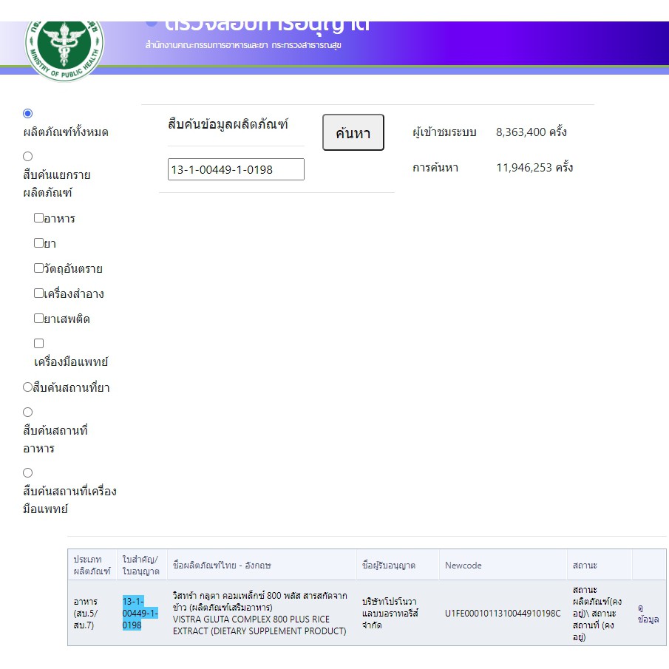Click the ประเภทผลิตภัณฑ์ column header
The image size is (669, 669).
pyautogui.click(x=92, y=566)
